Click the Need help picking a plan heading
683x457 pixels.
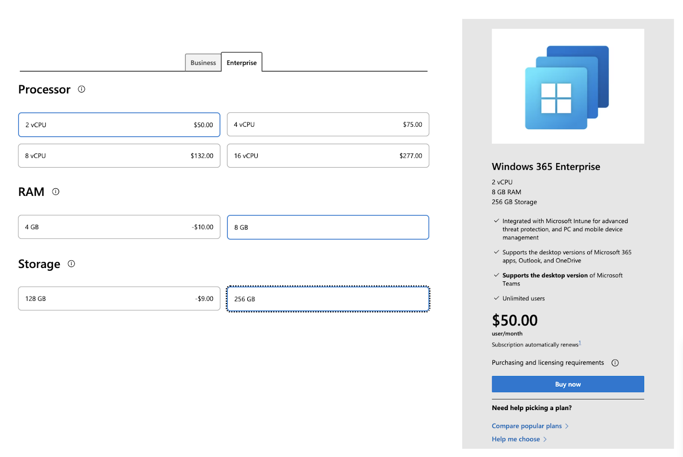(532, 408)
